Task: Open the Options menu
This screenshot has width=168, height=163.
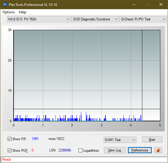Action: 9,12
